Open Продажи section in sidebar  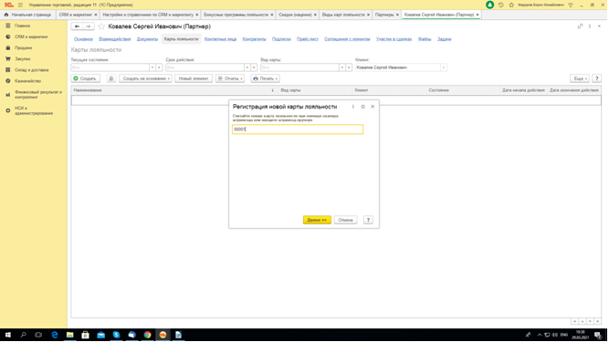tap(24, 47)
